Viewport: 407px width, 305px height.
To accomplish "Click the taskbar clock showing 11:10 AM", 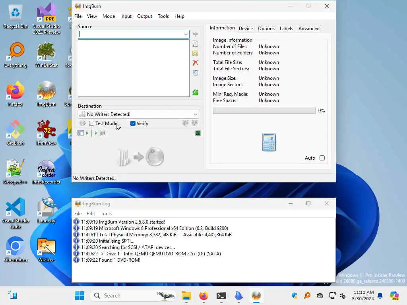I will click(x=363, y=295).
